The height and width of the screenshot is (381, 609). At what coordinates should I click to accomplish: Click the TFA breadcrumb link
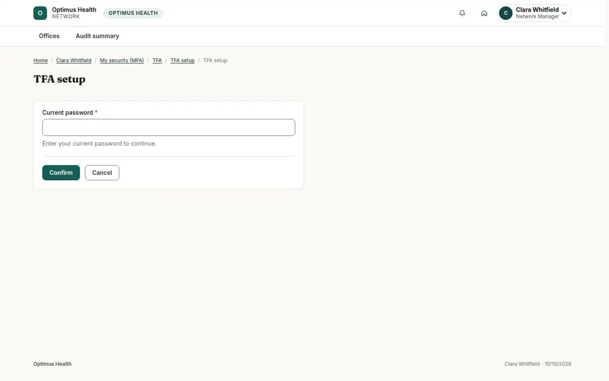pos(157,60)
